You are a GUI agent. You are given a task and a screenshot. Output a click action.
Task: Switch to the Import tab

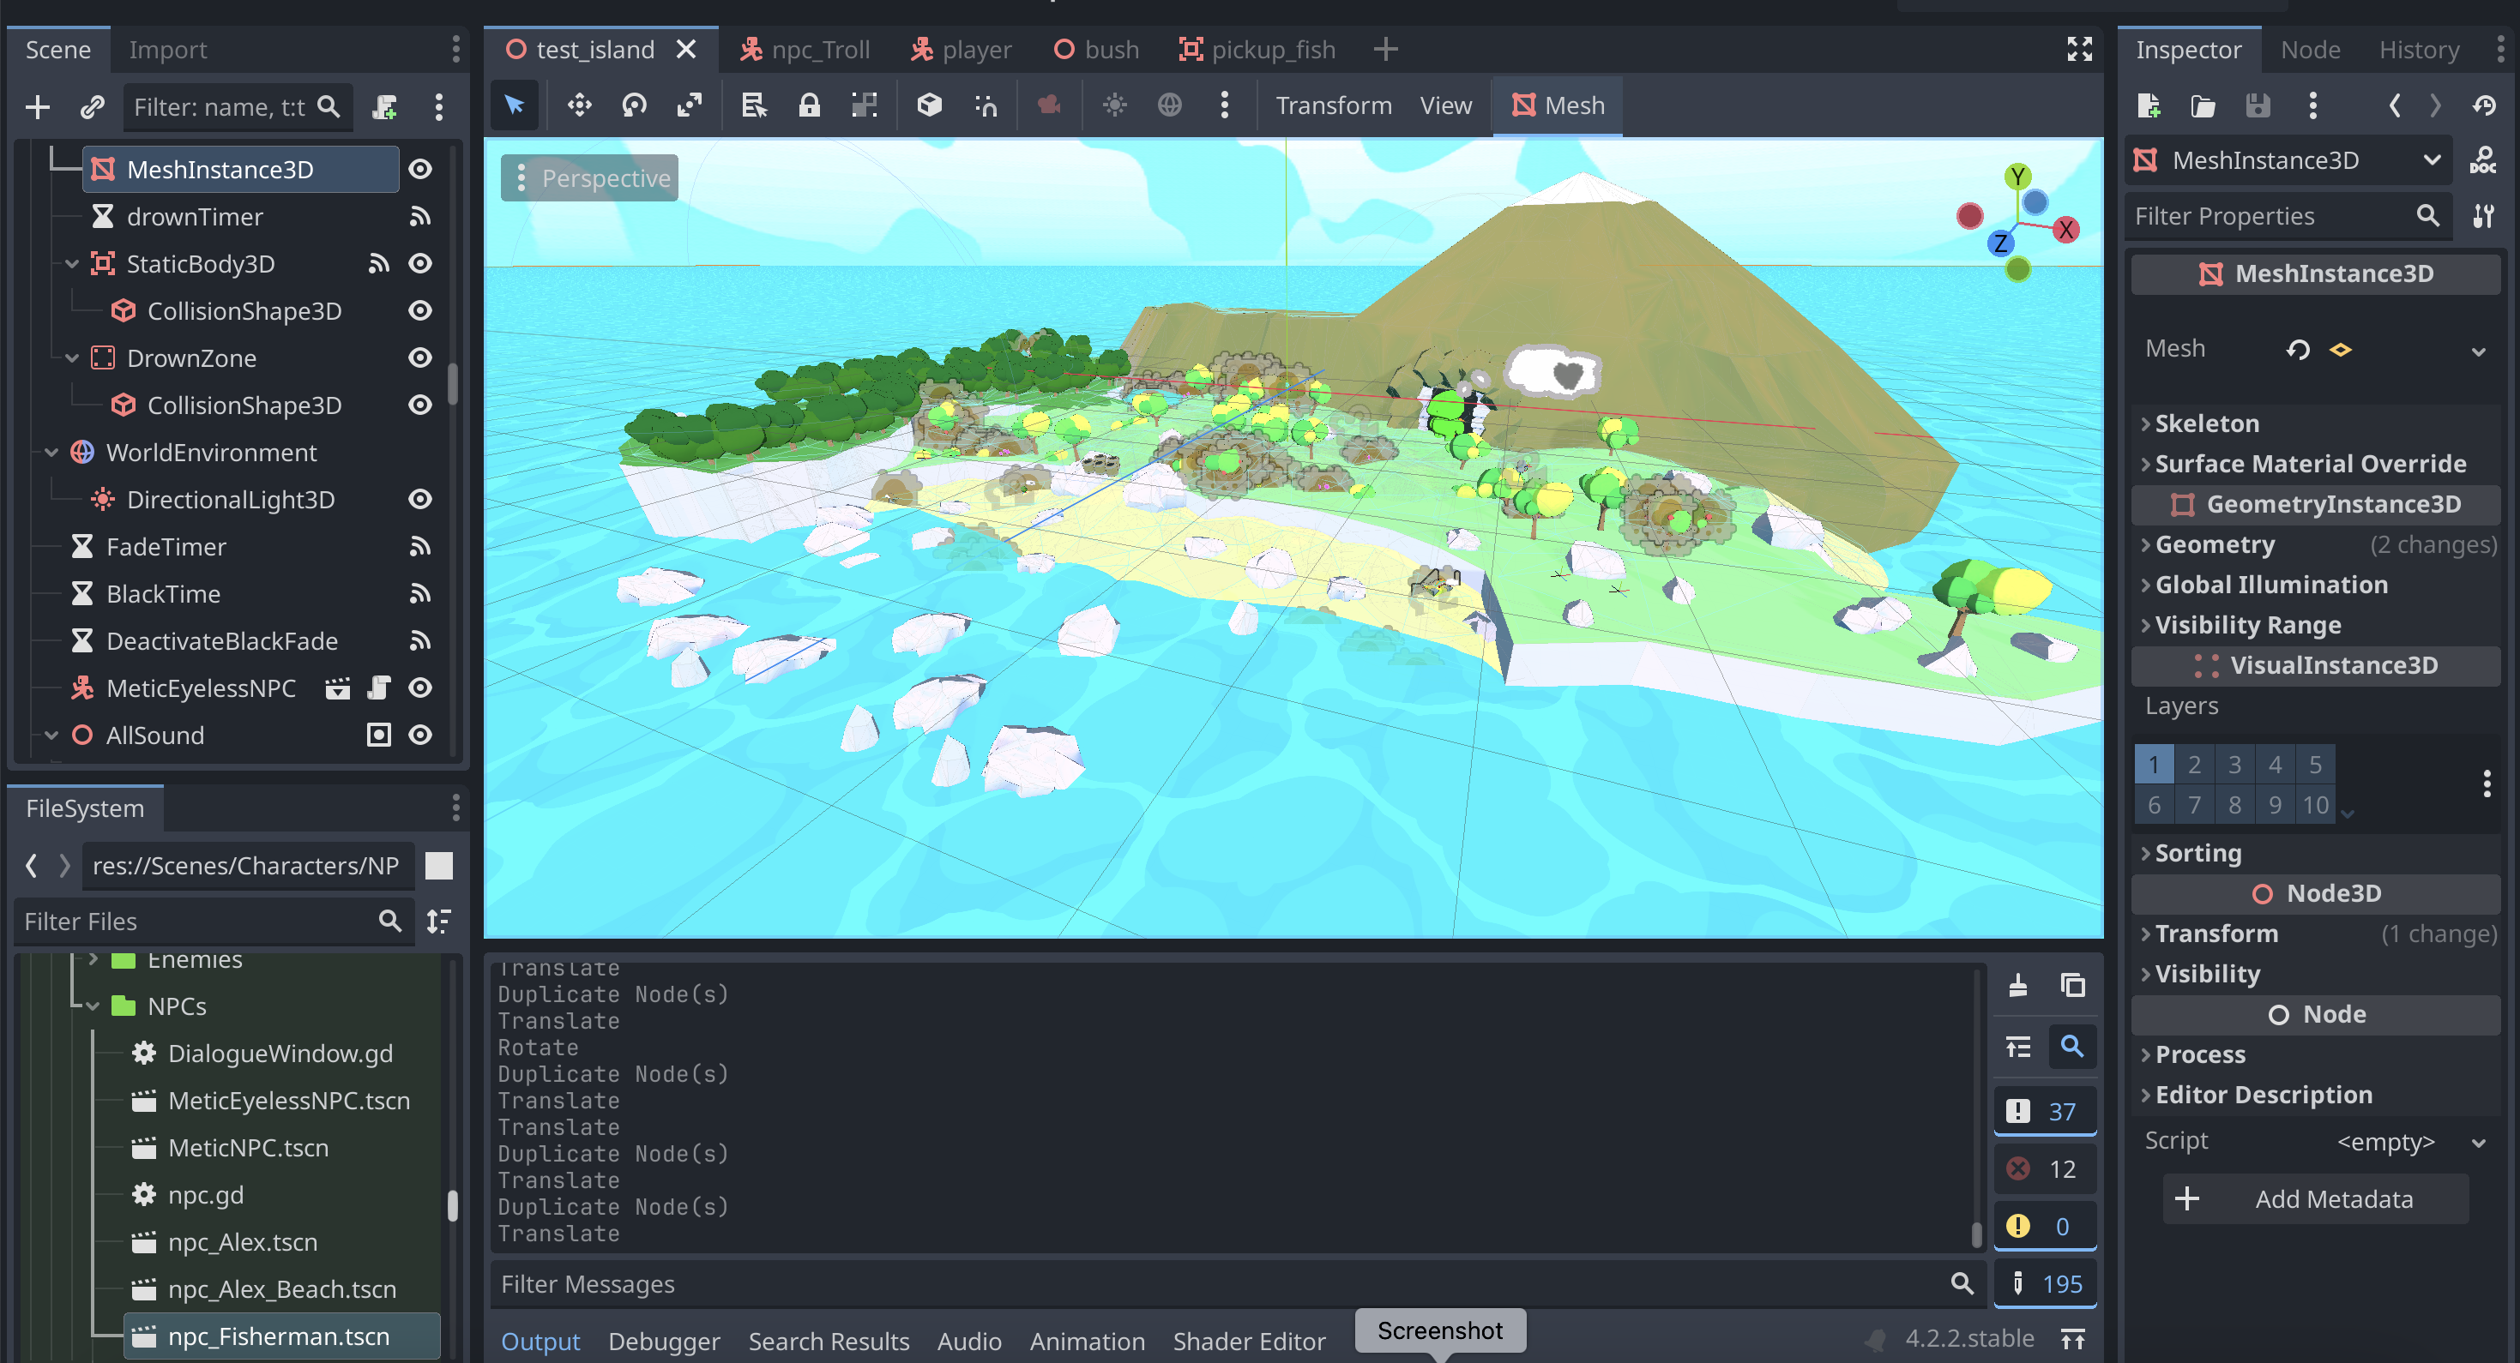tap(167, 50)
